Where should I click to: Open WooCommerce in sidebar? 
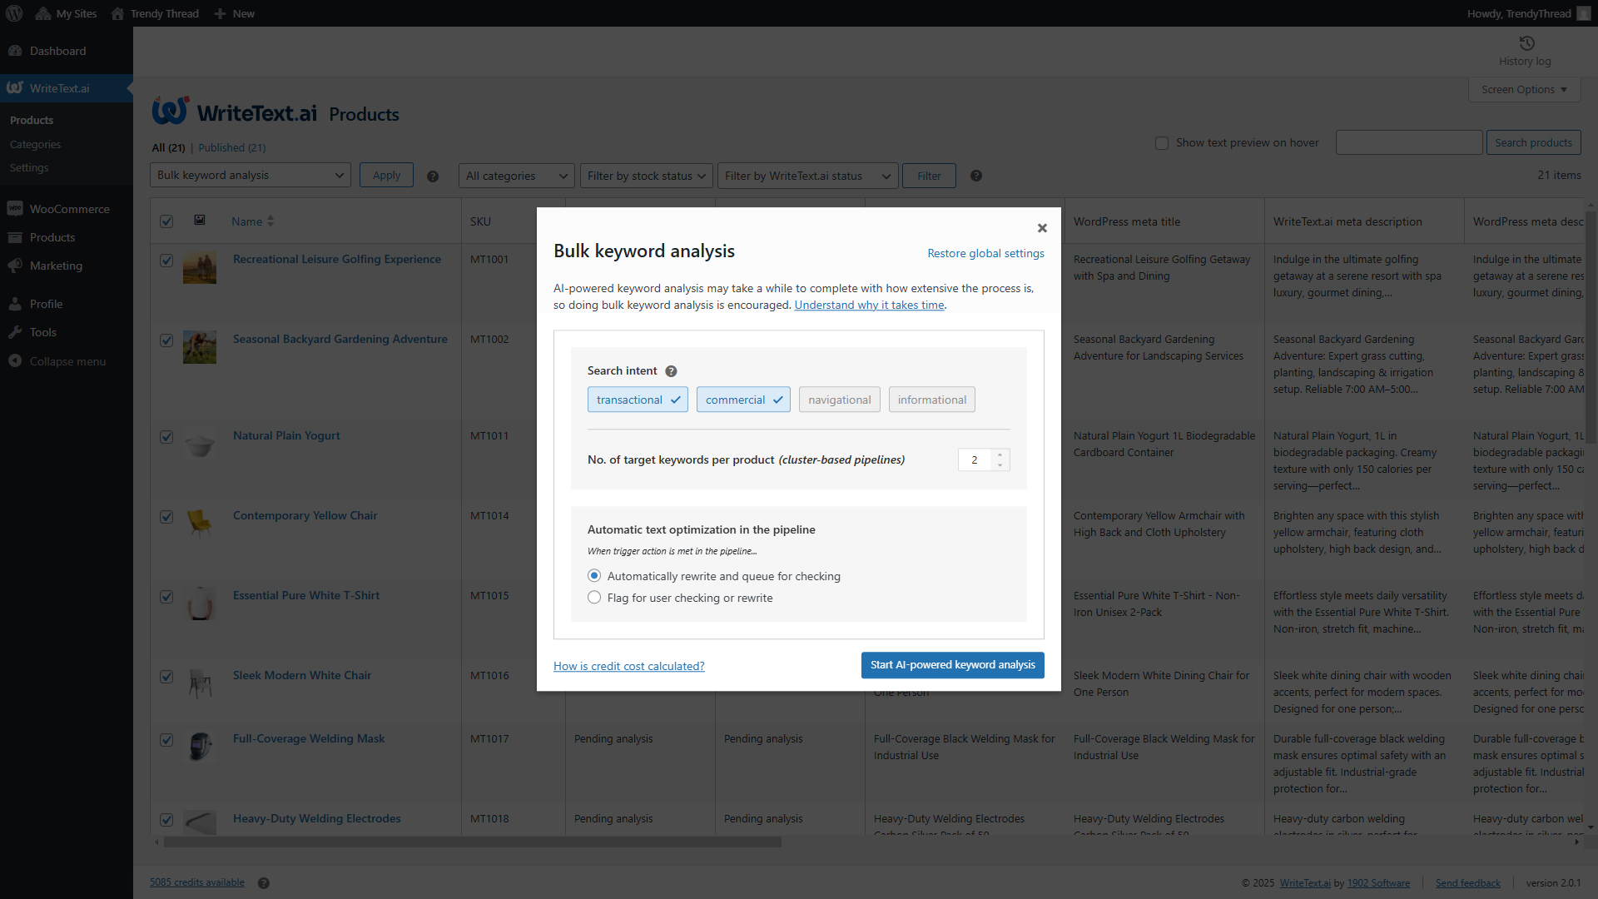(x=69, y=209)
